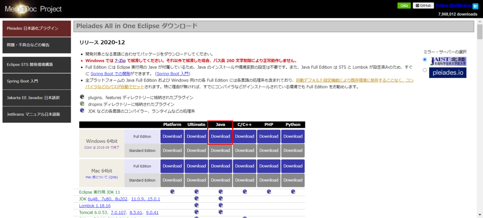Open the Tomcat 9.0.41 link
483x218 pixels.
click(x=152, y=212)
